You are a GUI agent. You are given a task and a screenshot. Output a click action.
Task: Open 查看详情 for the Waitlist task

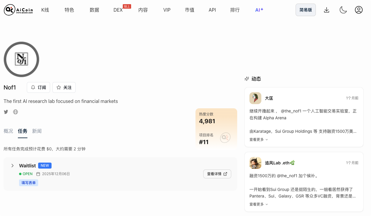(217, 174)
